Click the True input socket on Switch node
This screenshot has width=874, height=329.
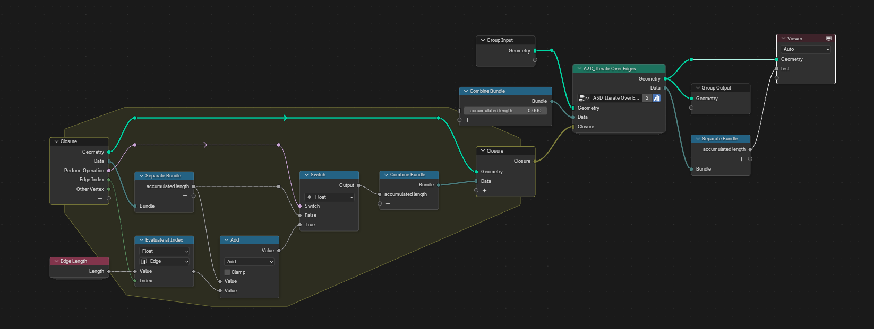pyautogui.click(x=300, y=225)
